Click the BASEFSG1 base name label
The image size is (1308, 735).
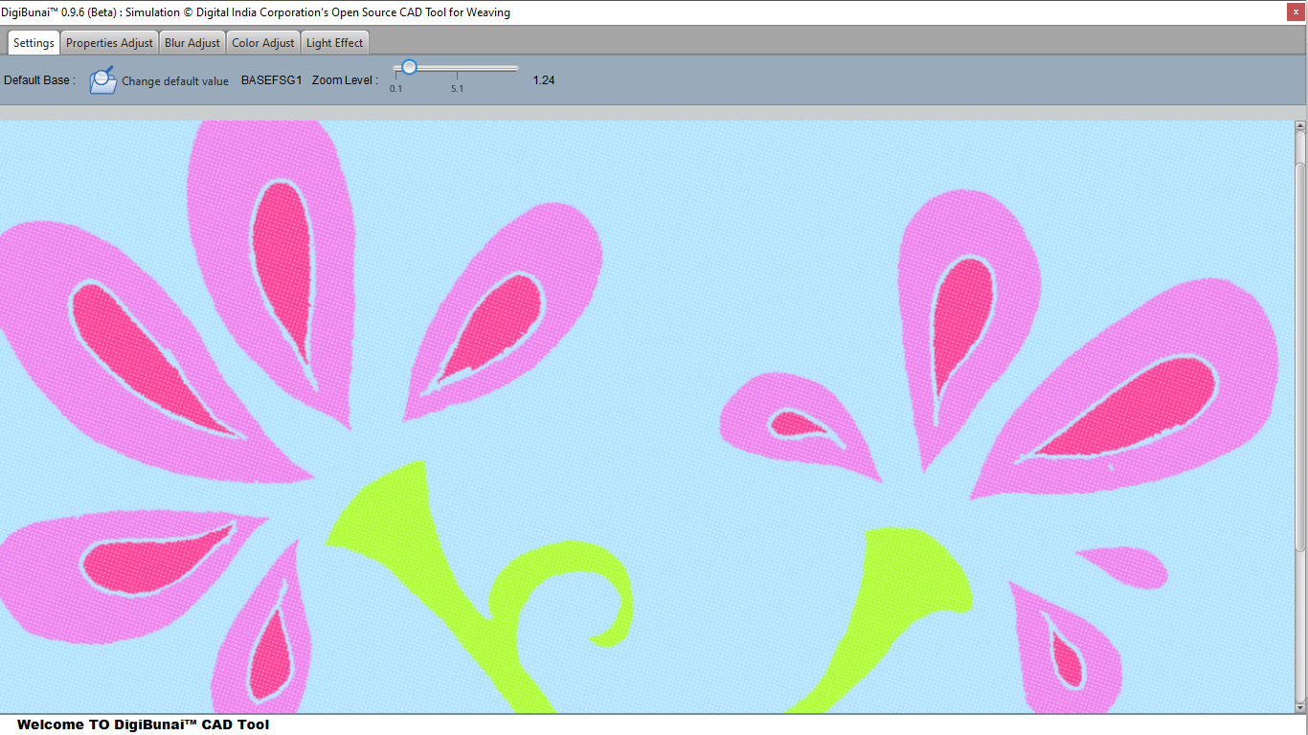coord(271,80)
